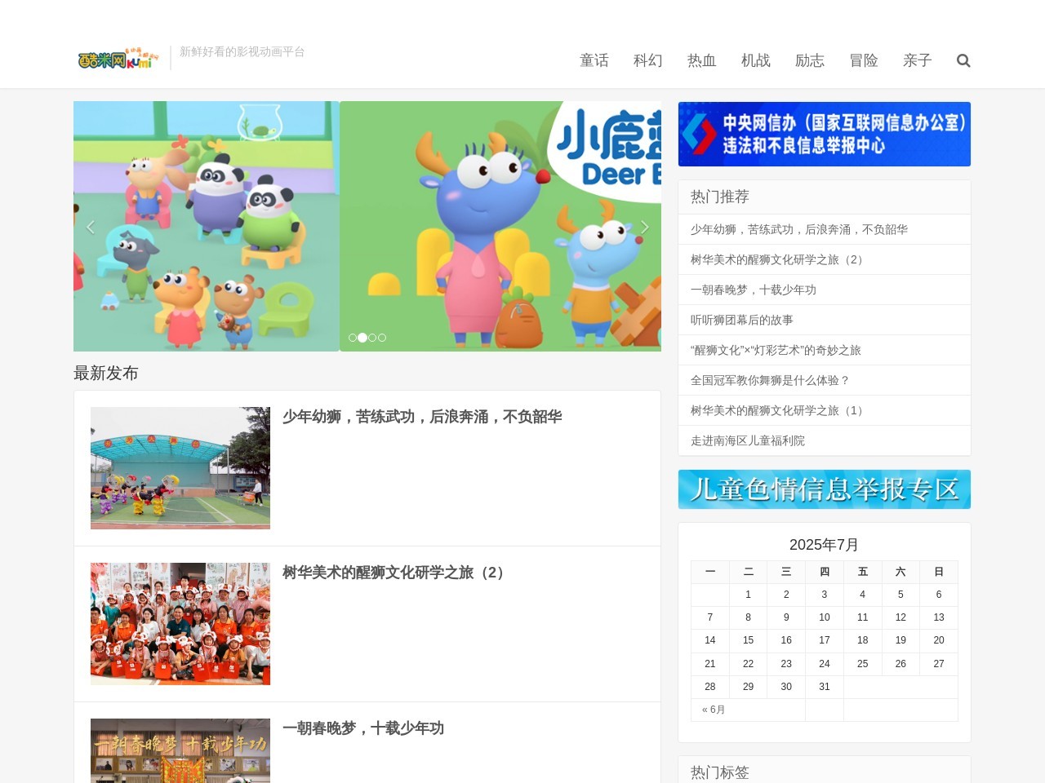The width and height of the screenshot is (1045, 783).
Task: Open the 走进南海区儿童福利院 link
Action: pos(748,441)
